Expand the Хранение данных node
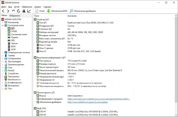 coord(3,64)
